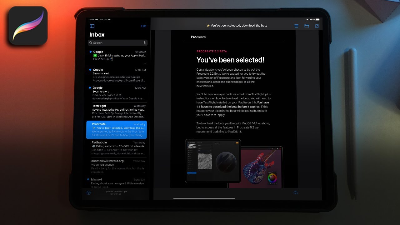400x225 pixels.
Task: Tap the filter icon under the message list
Action: (89, 193)
